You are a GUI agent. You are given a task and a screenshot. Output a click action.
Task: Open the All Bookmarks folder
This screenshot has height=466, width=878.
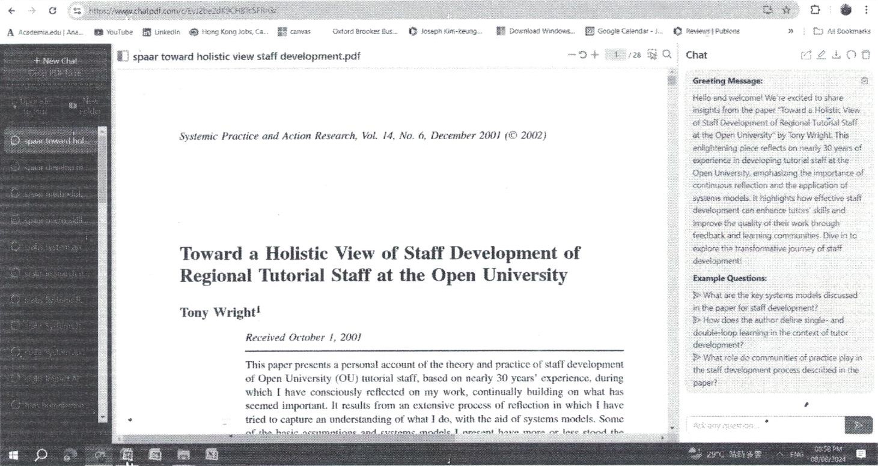tap(843, 31)
